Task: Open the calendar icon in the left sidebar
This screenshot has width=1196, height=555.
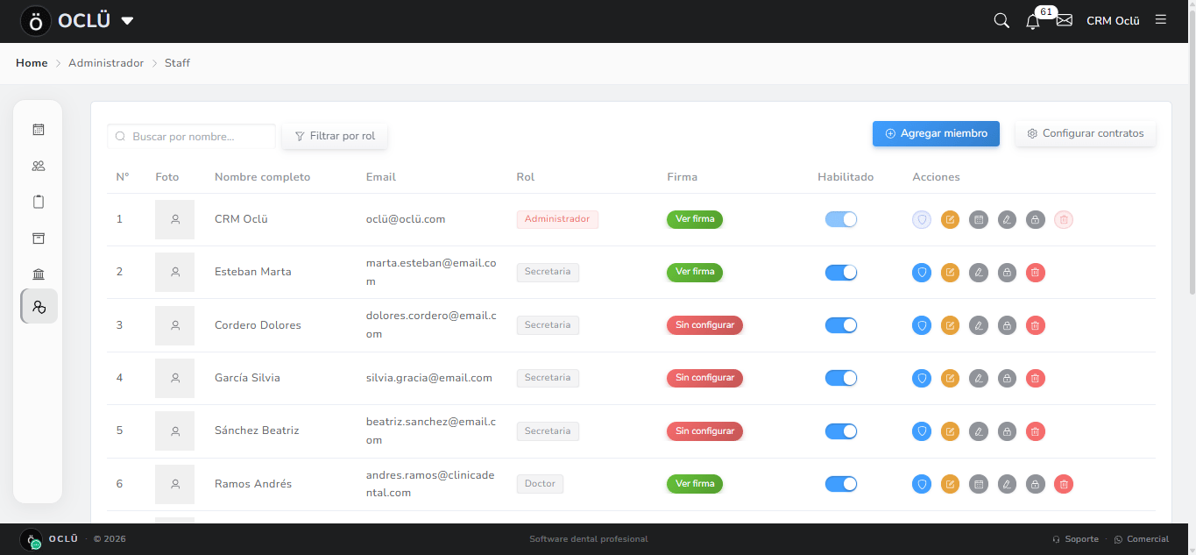Action: 39,130
